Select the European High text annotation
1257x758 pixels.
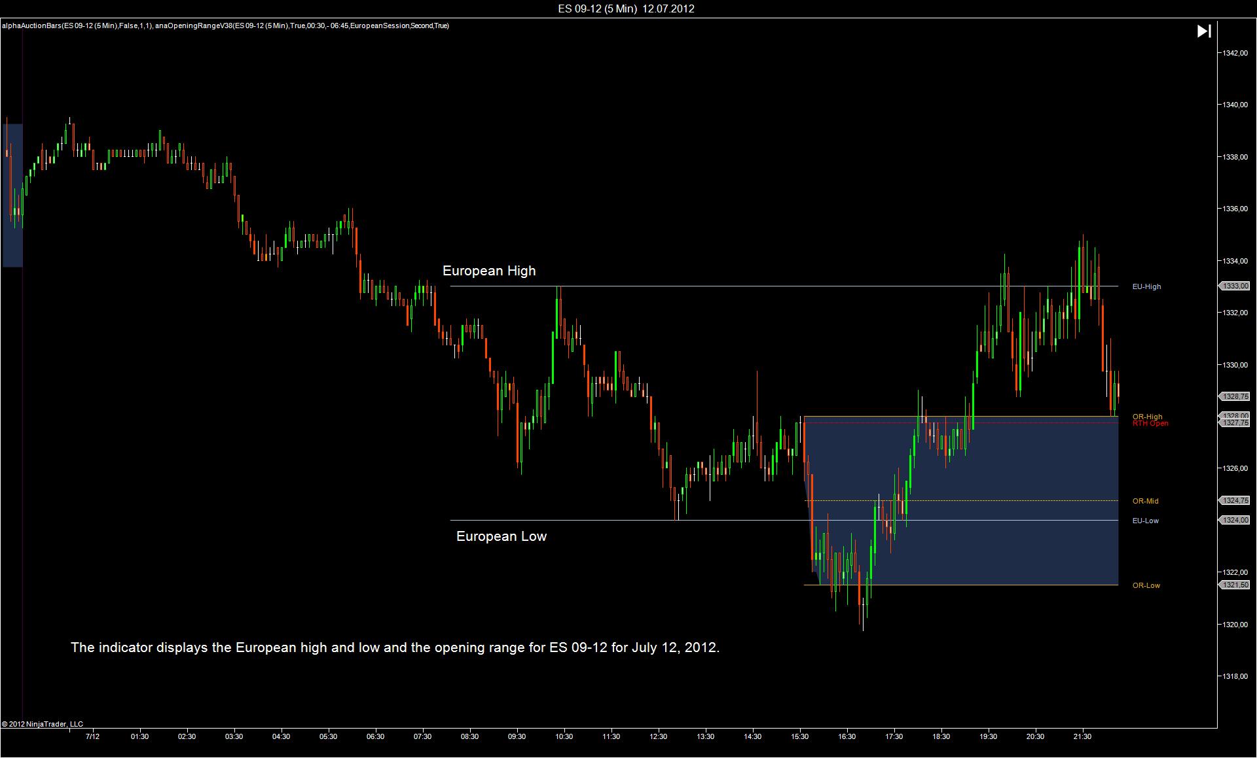click(x=489, y=271)
